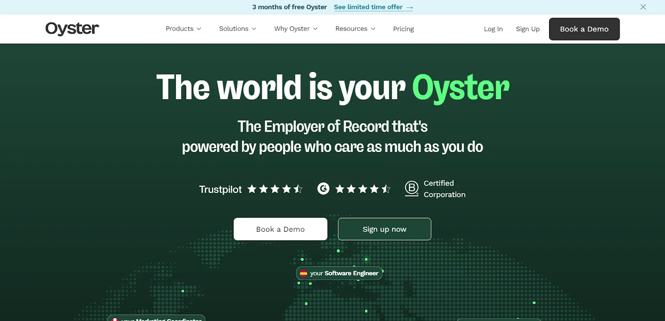Open the Solutions menu
Screen dimensions: 665x321
point(238,29)
